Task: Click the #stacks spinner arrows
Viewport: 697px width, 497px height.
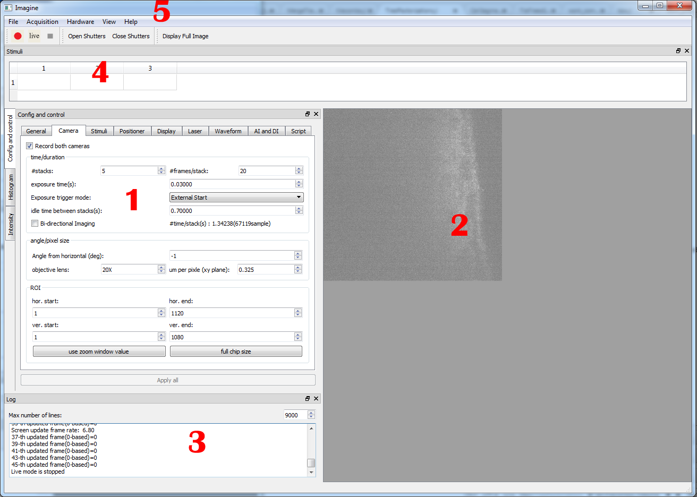Action: point(161,171)
